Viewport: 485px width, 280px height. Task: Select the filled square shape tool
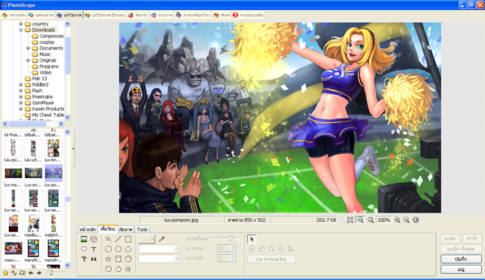118,259
